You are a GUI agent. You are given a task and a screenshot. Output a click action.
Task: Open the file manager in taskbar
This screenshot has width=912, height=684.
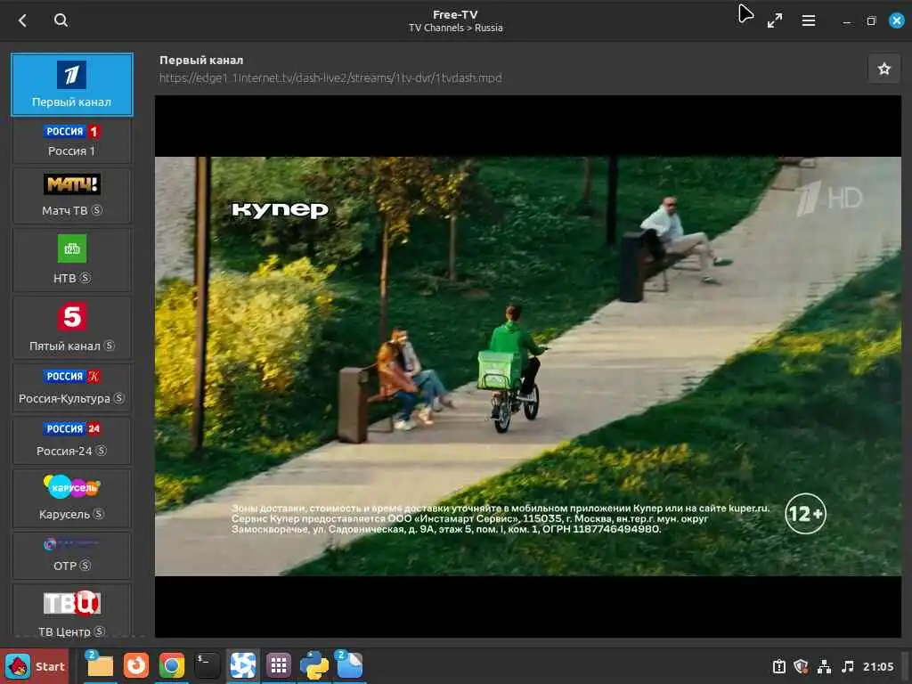(100, 665)
